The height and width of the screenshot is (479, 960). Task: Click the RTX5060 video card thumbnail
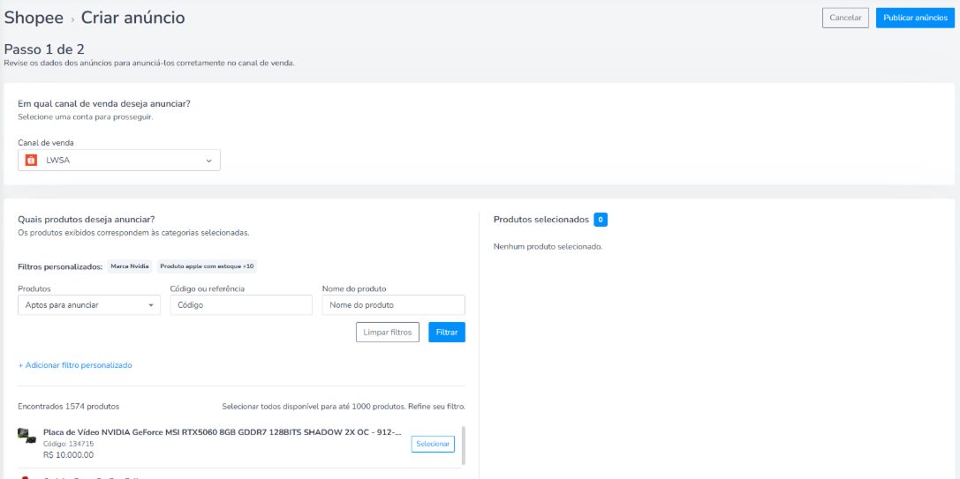pos(27,436)
